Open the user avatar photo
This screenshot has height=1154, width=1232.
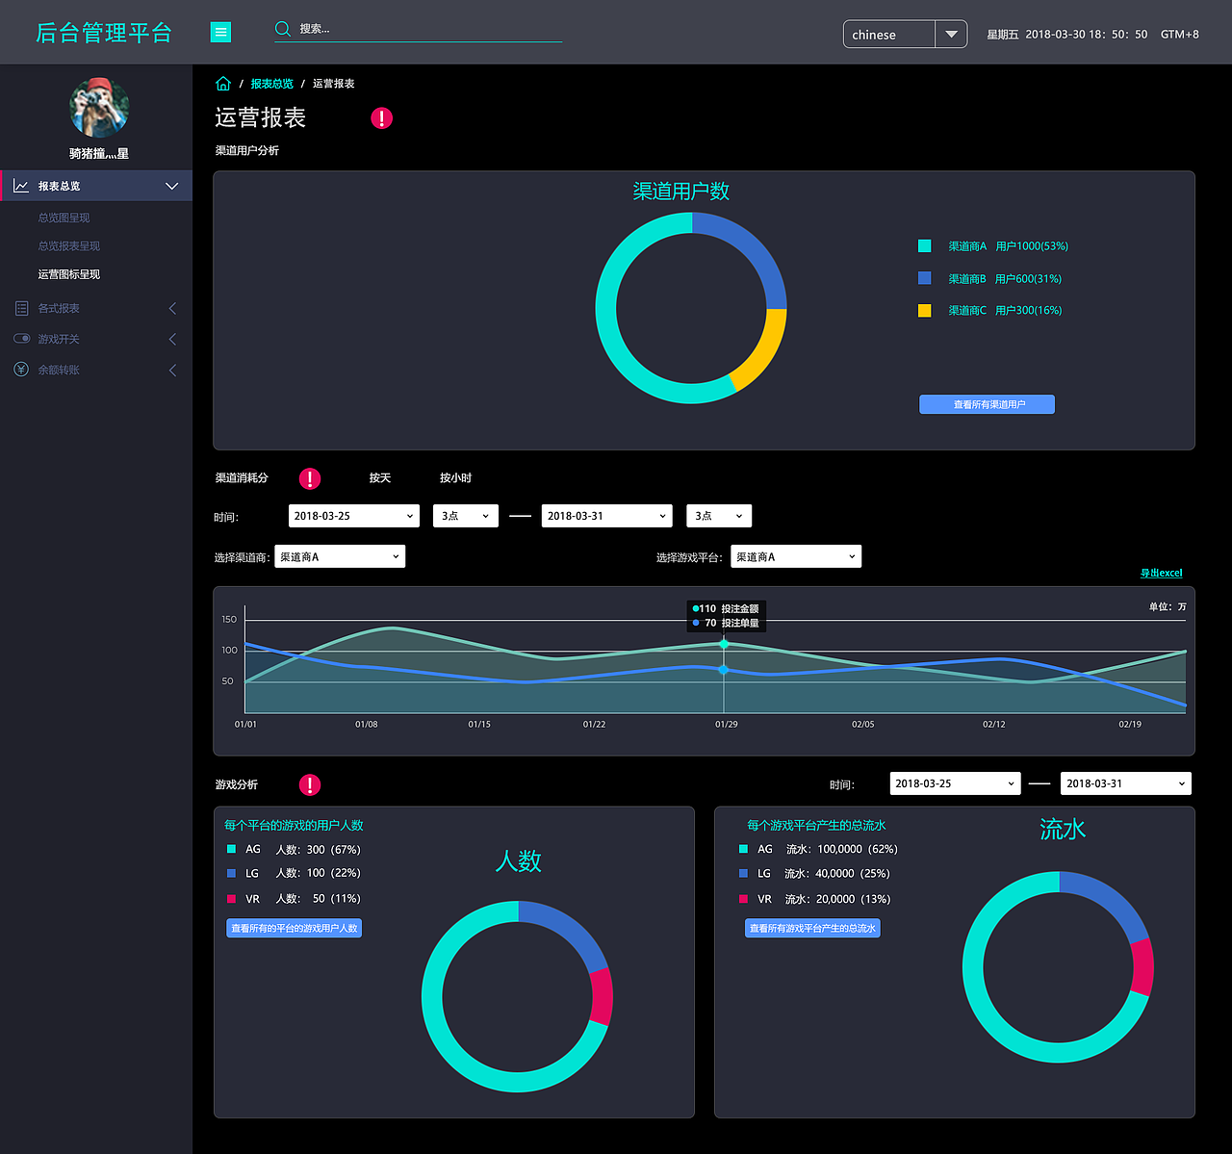coord(99,108)
